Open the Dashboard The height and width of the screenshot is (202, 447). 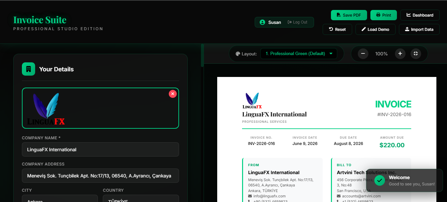point(420,15)
